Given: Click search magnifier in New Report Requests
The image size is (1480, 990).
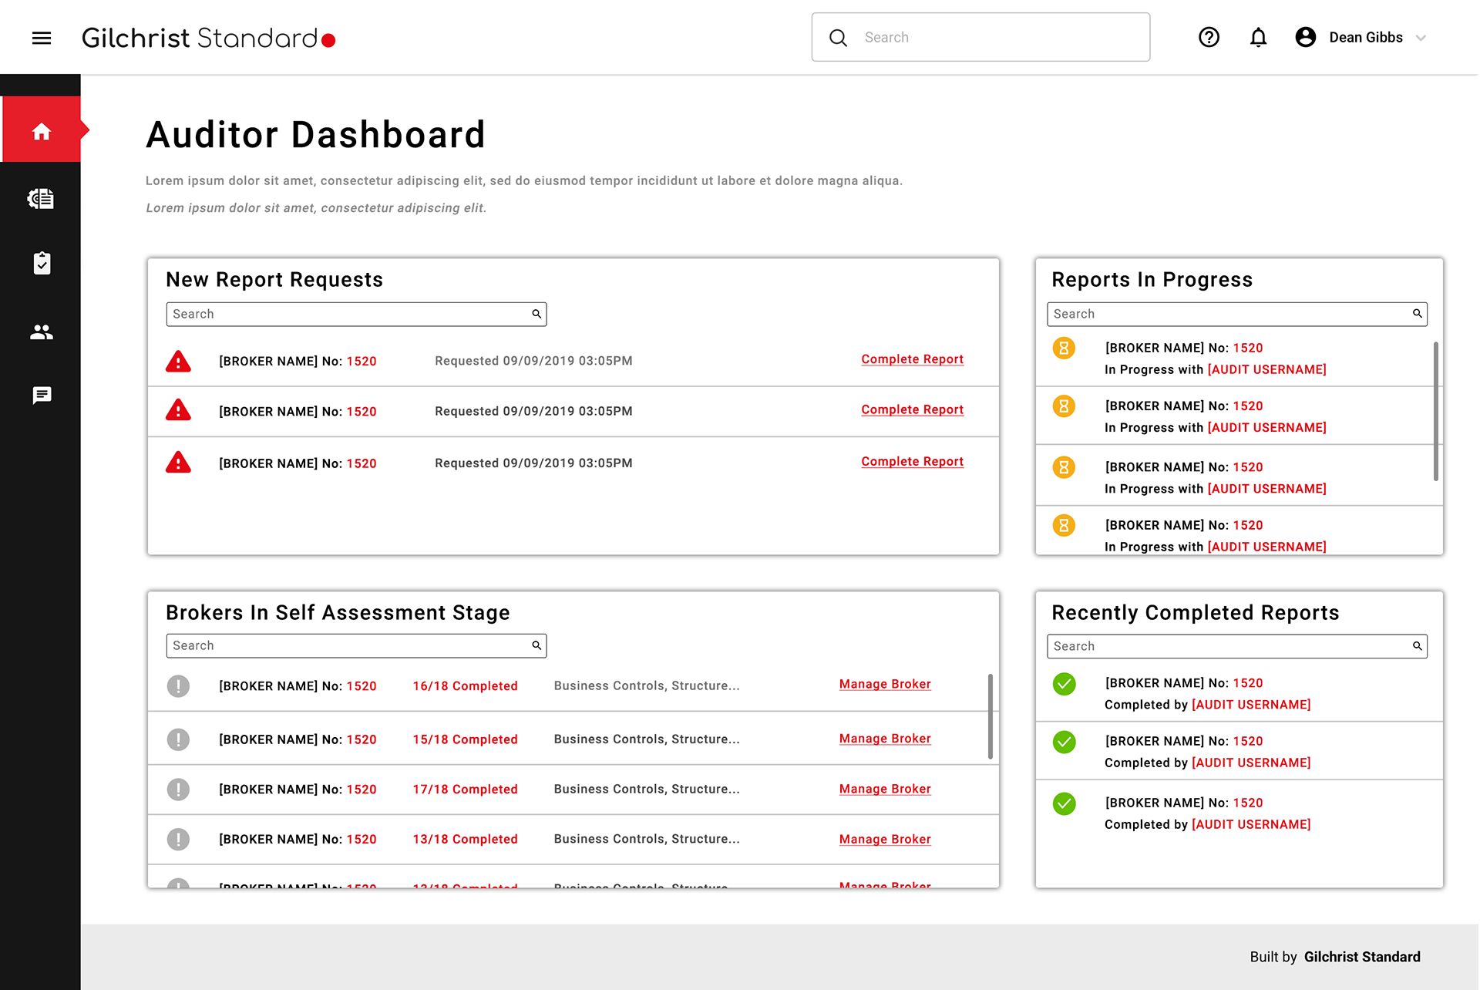Looking at the screenshot, I should pyautogui.click(x=536, y=314).
